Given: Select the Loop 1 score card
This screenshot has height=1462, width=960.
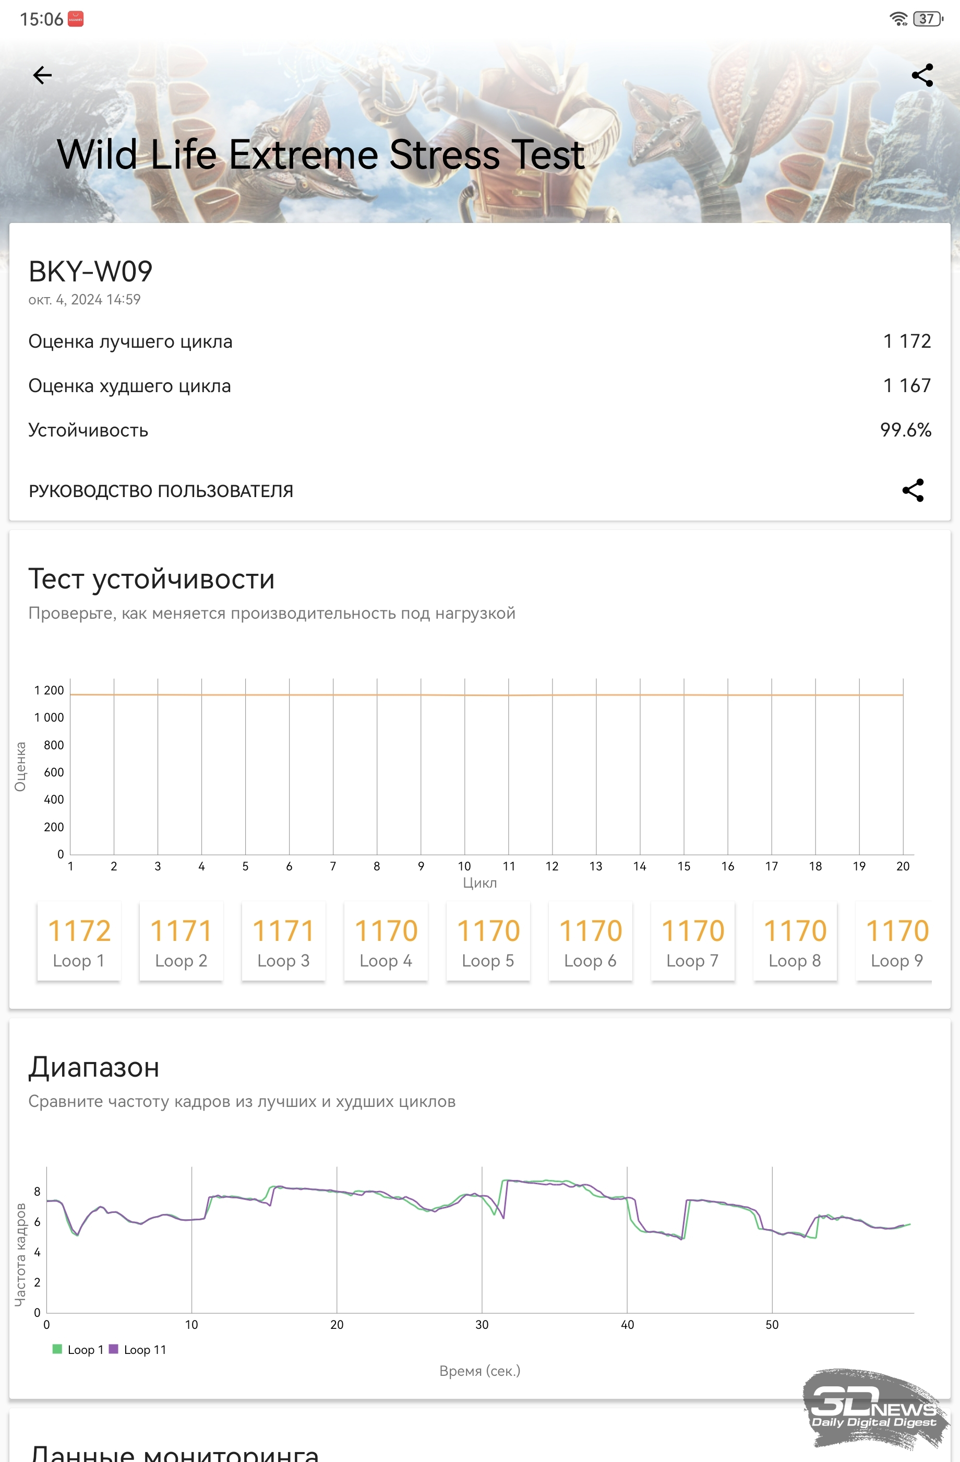Looking at the screenshot, I should coord(79,941).
